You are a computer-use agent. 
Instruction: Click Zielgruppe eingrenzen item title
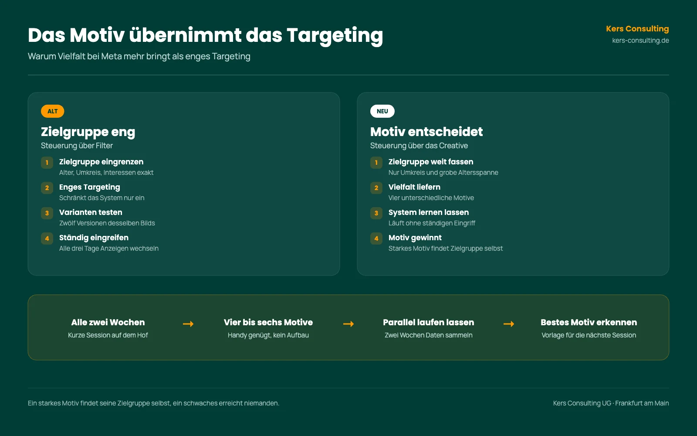click(x=101, y=162)
